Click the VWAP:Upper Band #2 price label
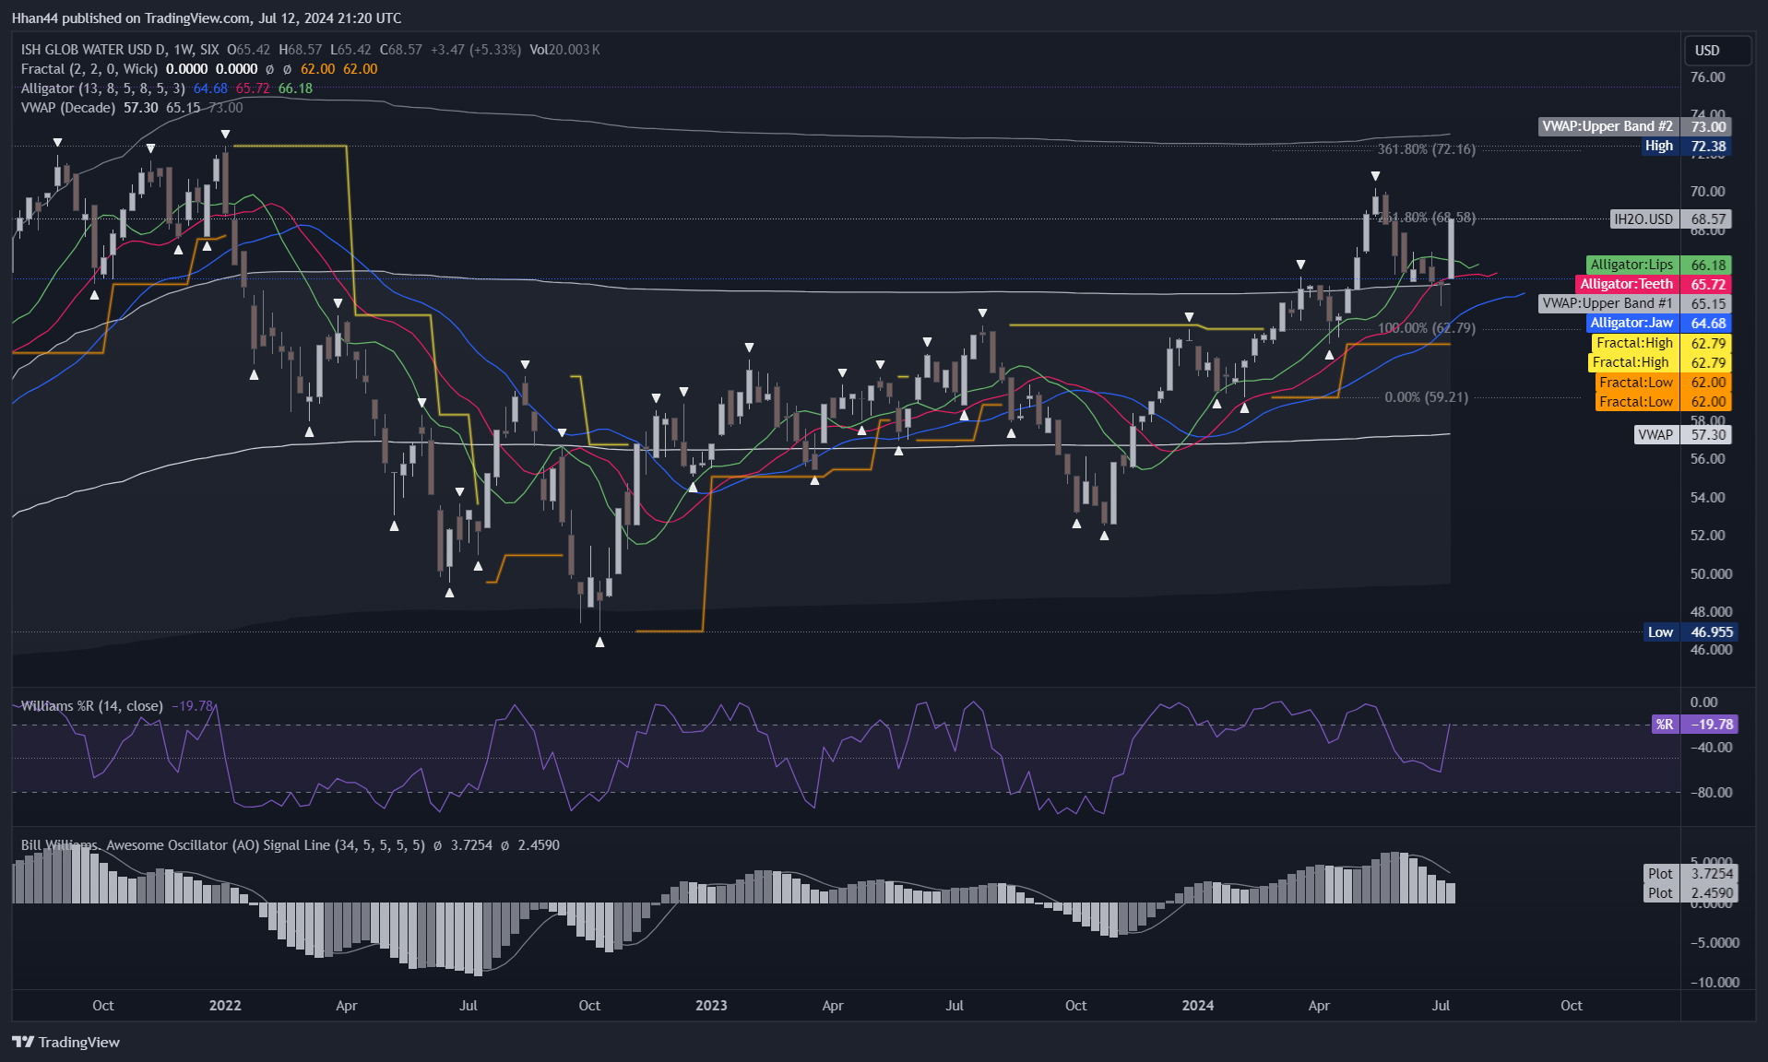This screenshot has width=1768, height=1062. click(x=1634, y=126)
